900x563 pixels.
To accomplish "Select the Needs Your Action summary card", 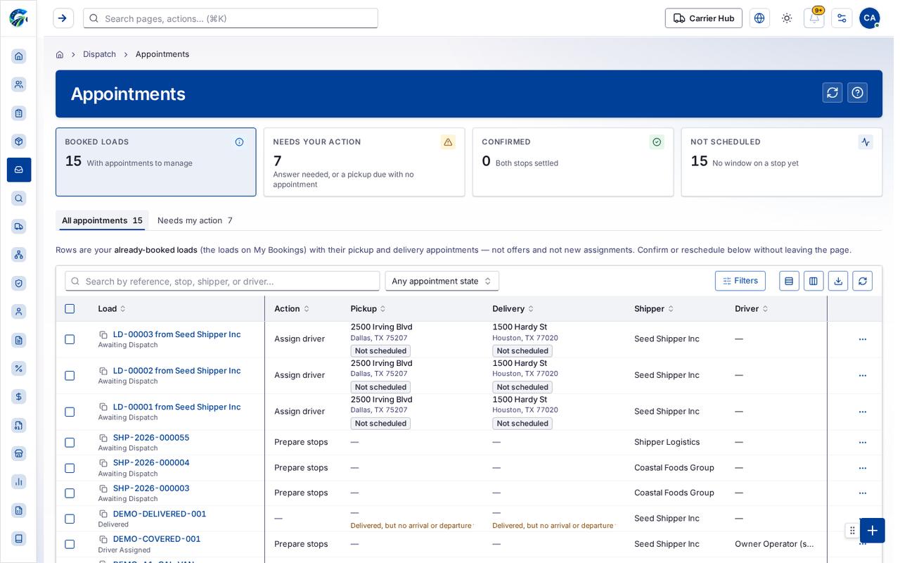I will (364, 162).
